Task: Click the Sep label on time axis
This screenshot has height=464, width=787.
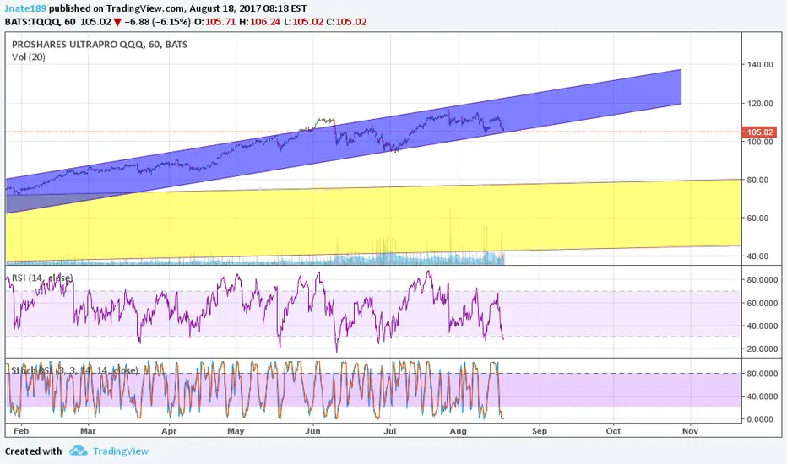Action: pyautogui.click(x=540, y=431)
